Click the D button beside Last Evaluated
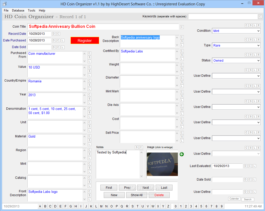Screen dimensions: 265x211 pos(246,166)
